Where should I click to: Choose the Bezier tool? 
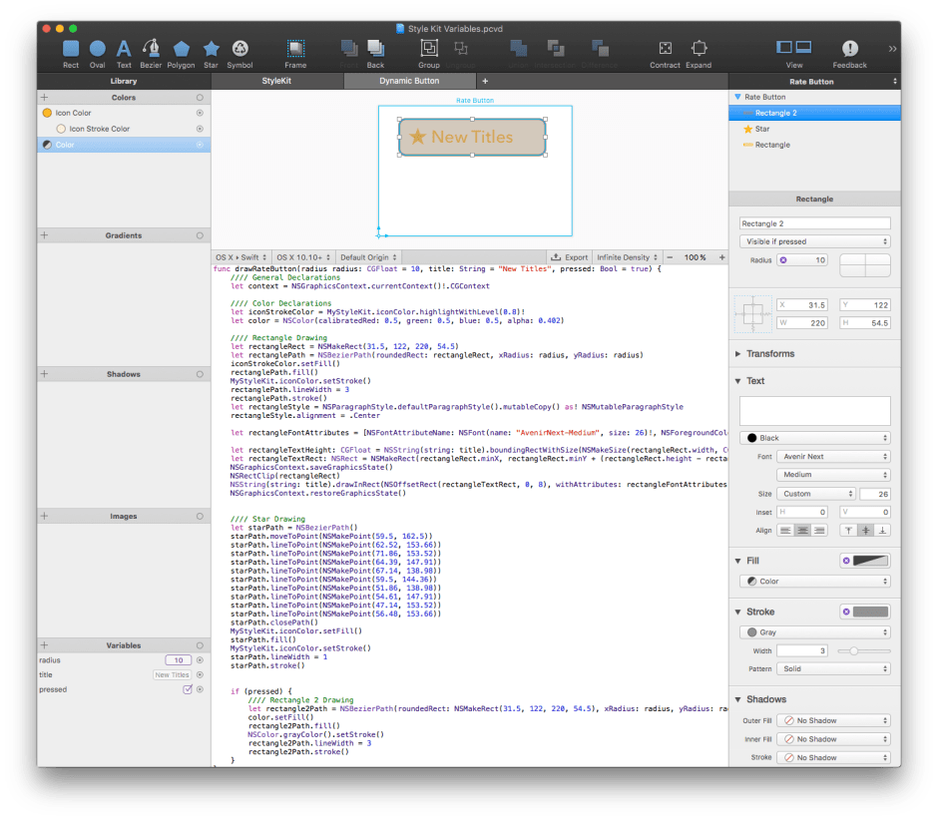coord(151,47)
